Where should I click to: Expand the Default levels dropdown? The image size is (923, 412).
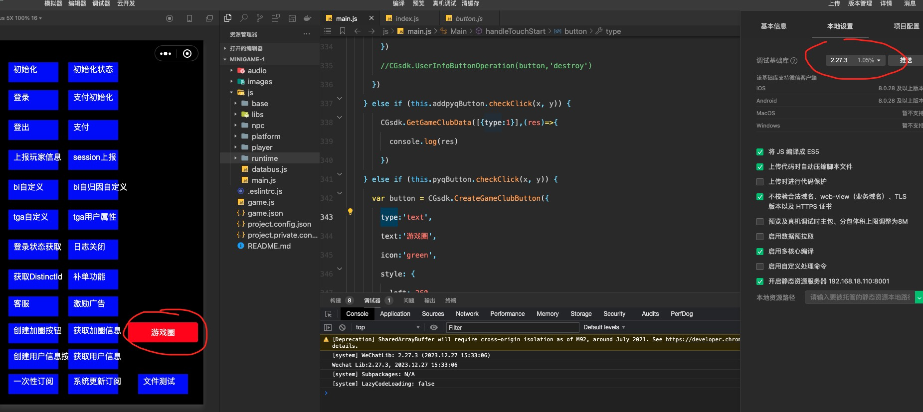604,327
